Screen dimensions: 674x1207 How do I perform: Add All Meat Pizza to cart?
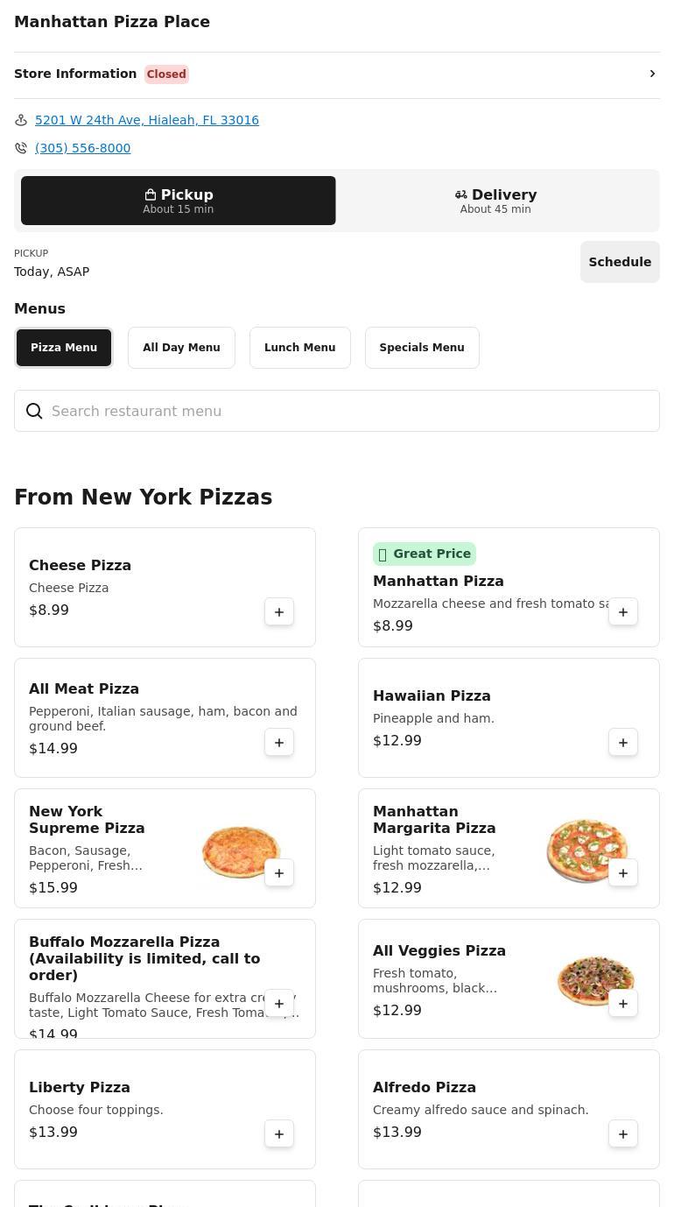pos(279,743)
